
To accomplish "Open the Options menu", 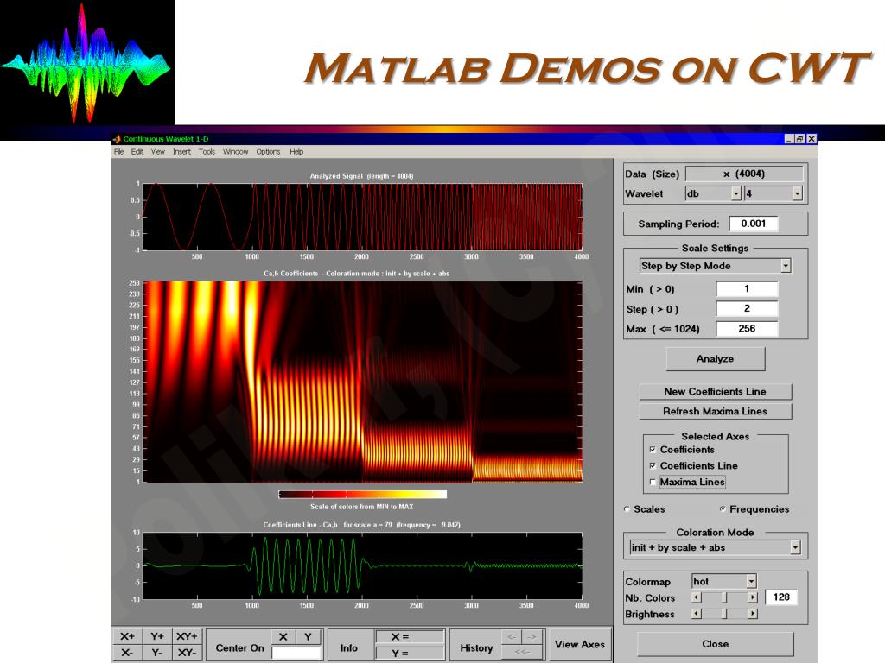I will pos(268,152).
